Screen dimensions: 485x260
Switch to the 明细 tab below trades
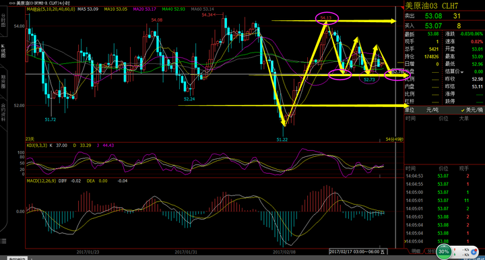pos(416,251)
